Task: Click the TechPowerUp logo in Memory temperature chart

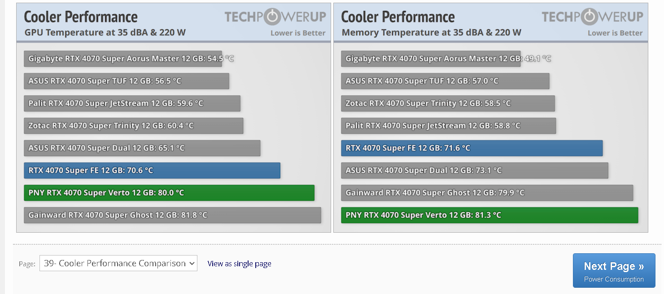Action: tap(592, 17)
